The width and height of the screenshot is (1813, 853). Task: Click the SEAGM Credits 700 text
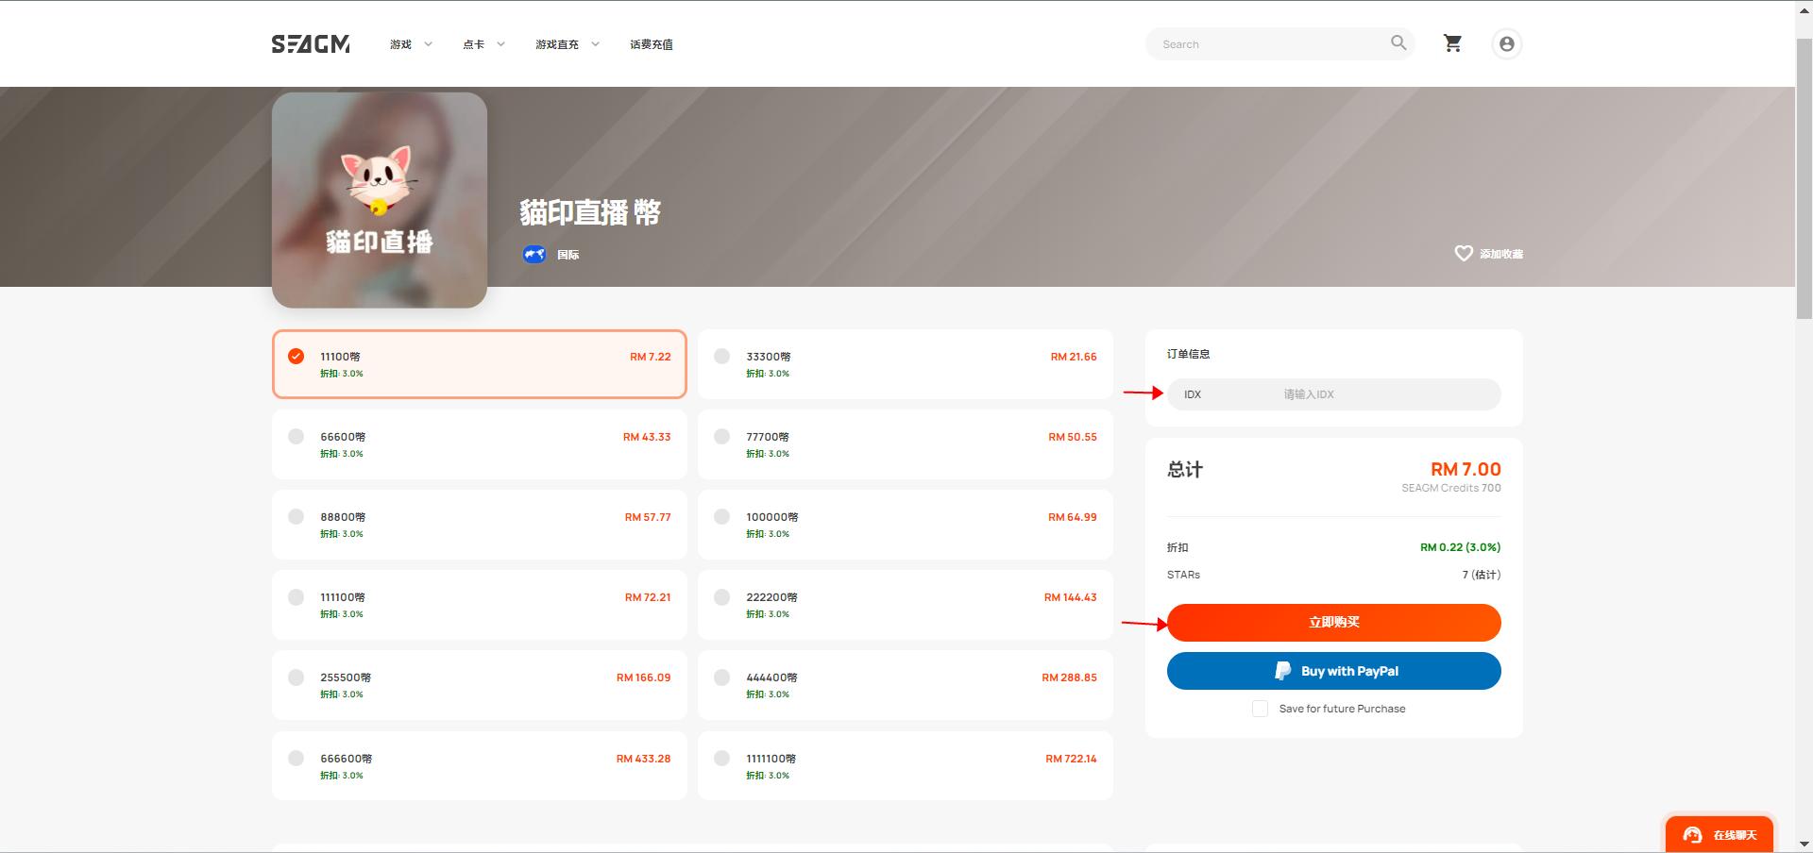tap(1451, 488)
